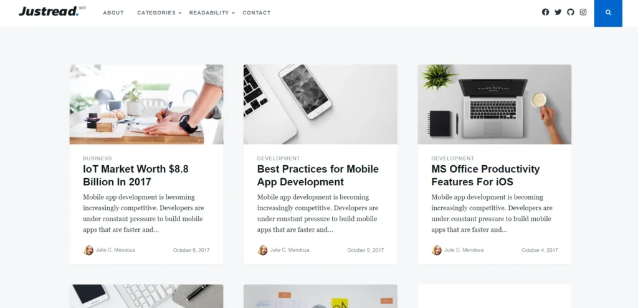The image size is (638, 308).
Task: Click the October 5, 2017 date
Action: 365,250
